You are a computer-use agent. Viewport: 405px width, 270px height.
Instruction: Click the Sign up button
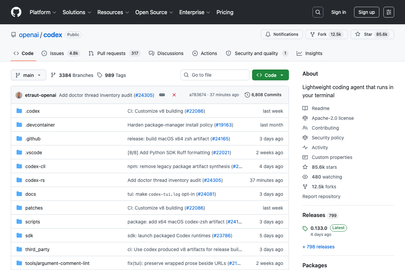pos(367,12)
